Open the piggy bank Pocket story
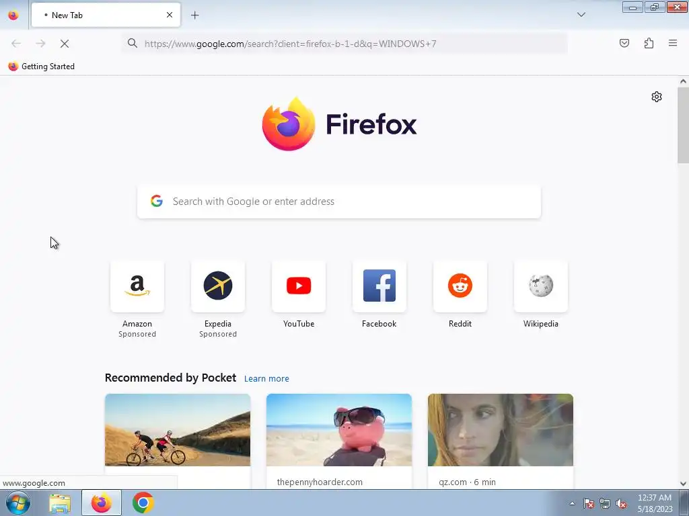Viewport: 689px width, 516px height. 339,430
